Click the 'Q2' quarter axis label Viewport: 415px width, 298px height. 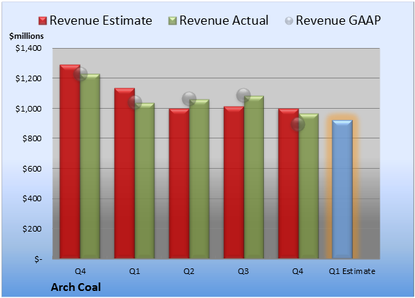(189, 271)
